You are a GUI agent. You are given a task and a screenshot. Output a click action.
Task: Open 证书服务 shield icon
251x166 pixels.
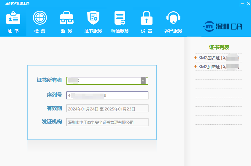pyautogui.click(x=93, y=18)
